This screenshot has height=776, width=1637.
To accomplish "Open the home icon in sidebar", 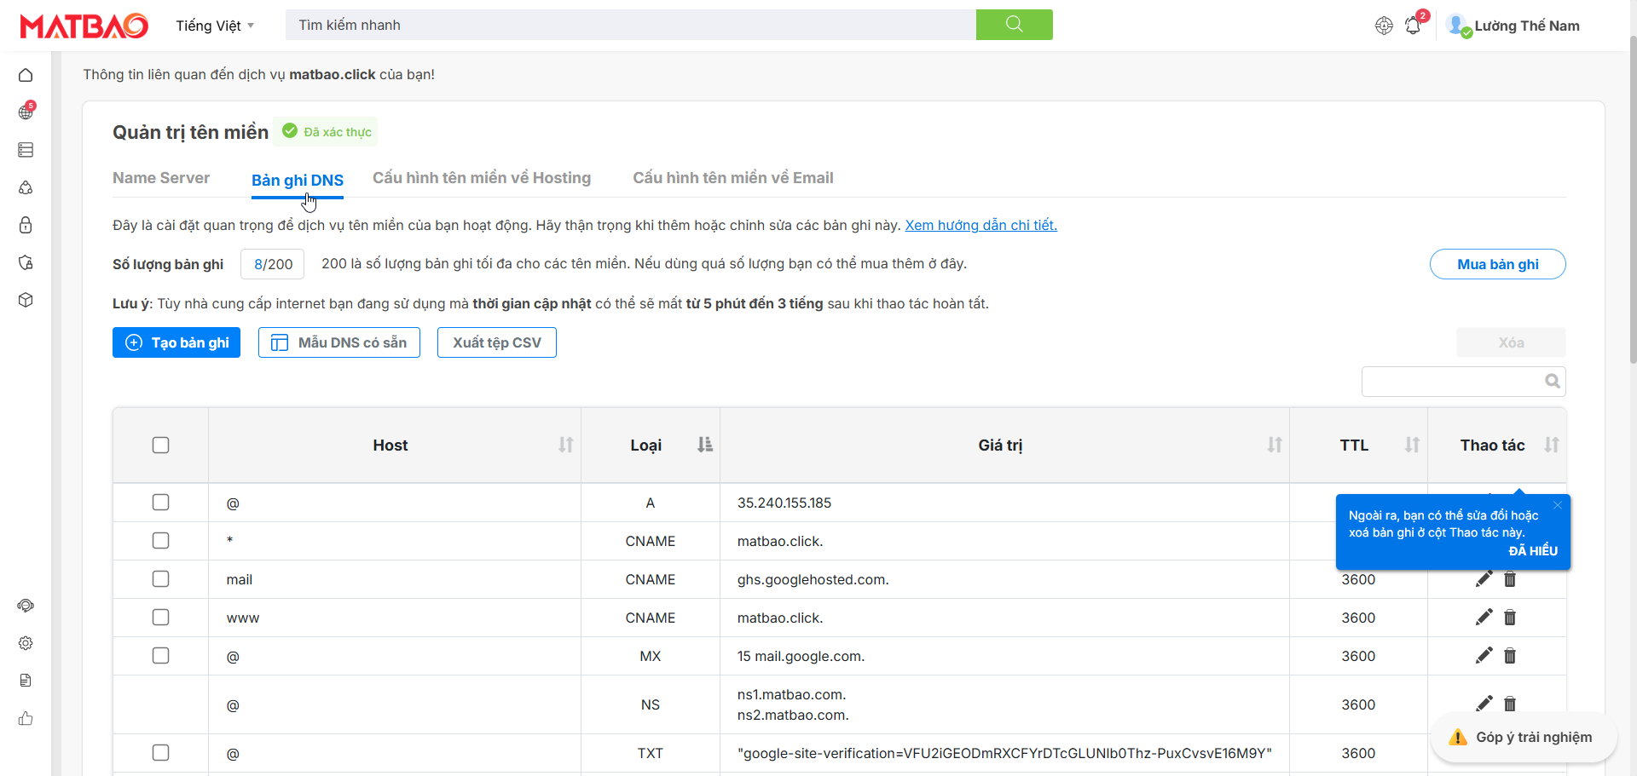I will [x=26, y=75].
